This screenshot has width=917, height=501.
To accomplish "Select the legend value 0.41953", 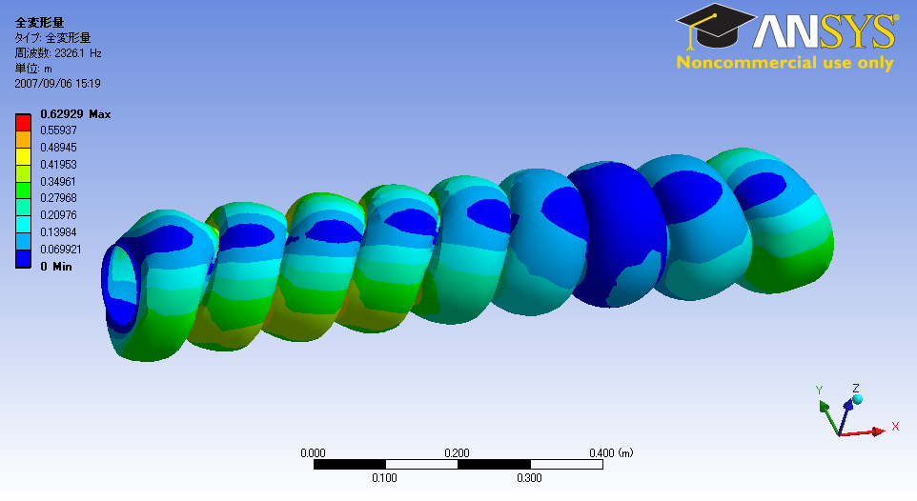I will [x=58, y=164].
